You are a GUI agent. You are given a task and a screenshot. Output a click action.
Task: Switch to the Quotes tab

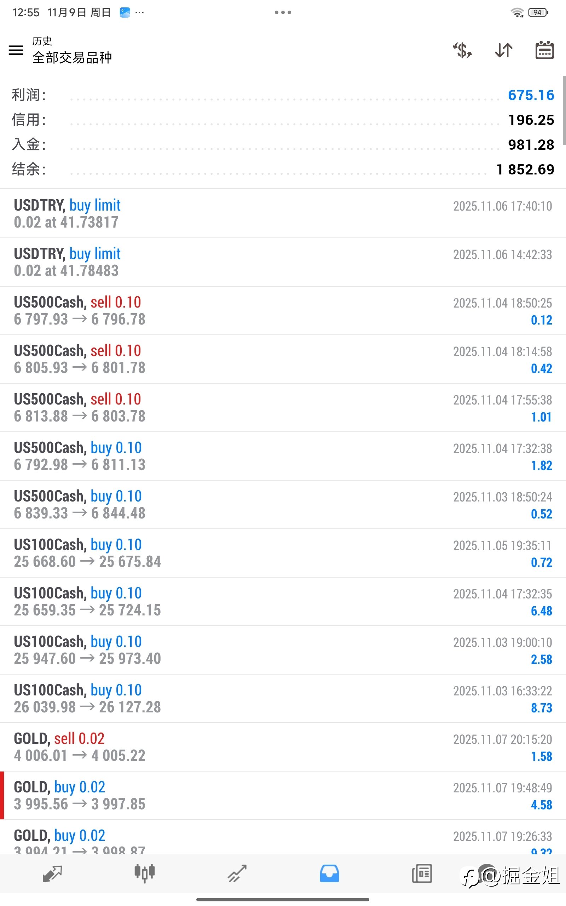click(x=52, y=874)
